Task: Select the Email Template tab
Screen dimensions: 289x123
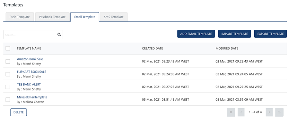Action: (x=85, y=17)
